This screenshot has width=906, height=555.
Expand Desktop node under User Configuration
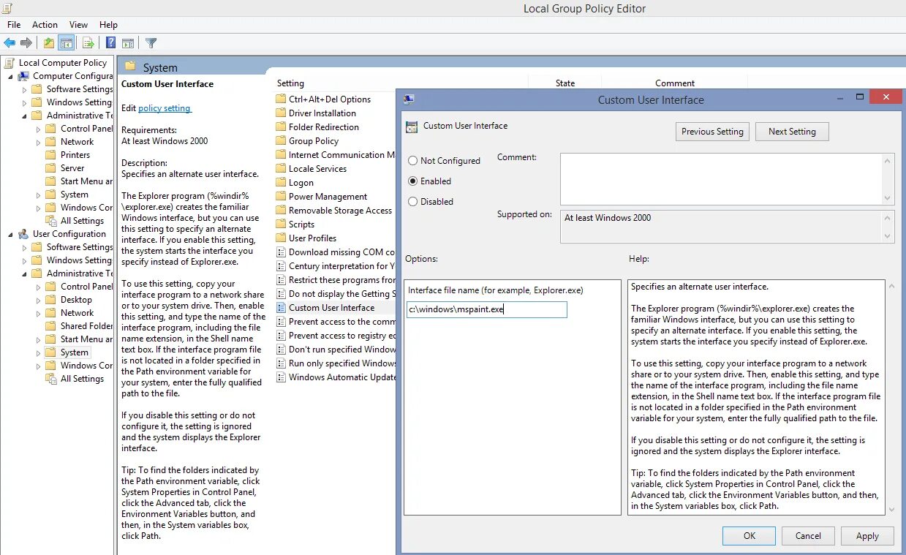click(39, 300)
